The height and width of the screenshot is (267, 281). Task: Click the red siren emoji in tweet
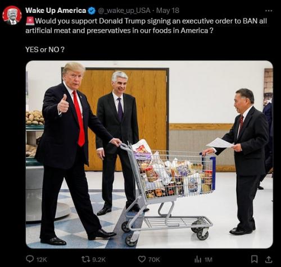(30, 21)
